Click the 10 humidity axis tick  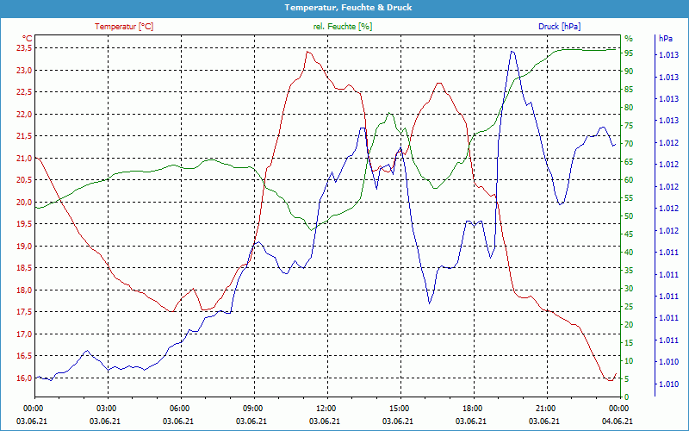(629, 361)
